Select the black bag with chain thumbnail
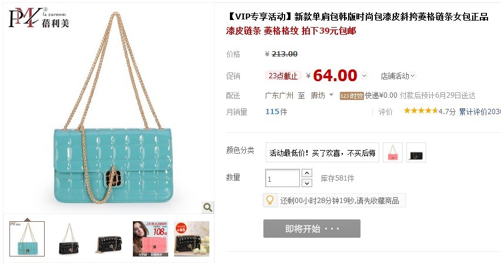The image size is (501, 263). pyautogui.click(x=69, y=239)
